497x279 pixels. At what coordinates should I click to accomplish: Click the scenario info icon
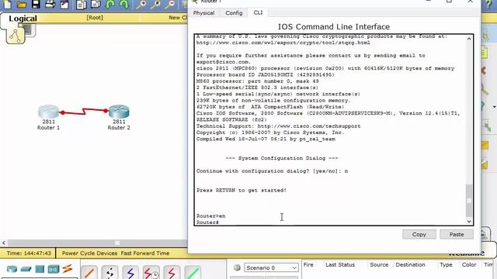click(x=237, y=267)
